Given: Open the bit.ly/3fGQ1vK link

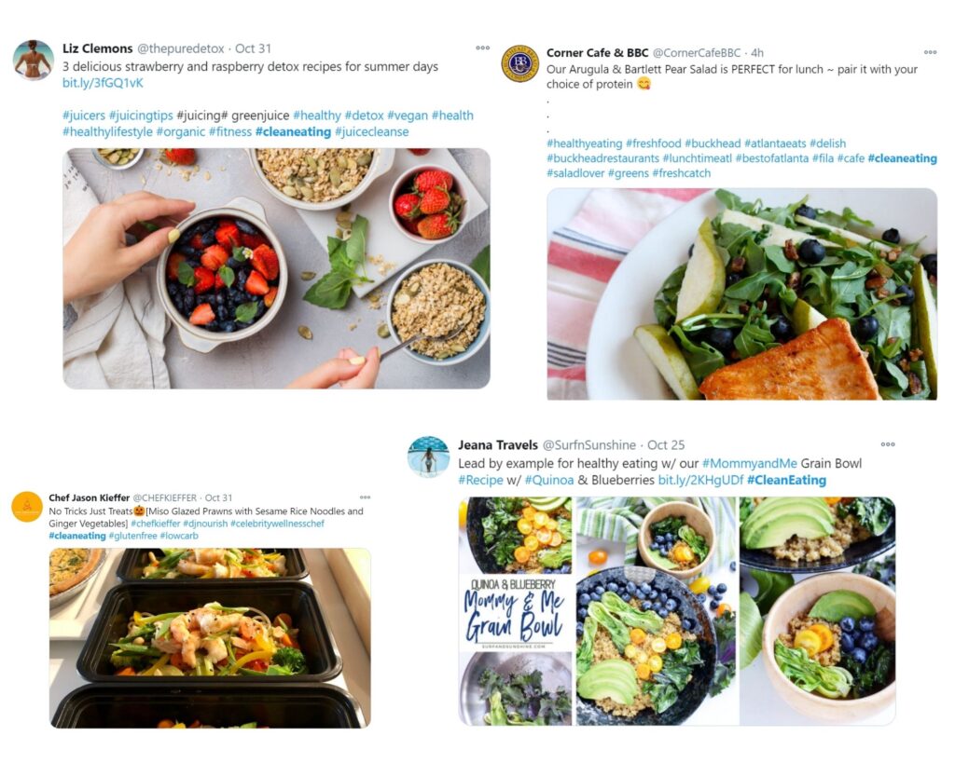Looking at the screenshot, I should pyautogui.click(x=103, y=83).
